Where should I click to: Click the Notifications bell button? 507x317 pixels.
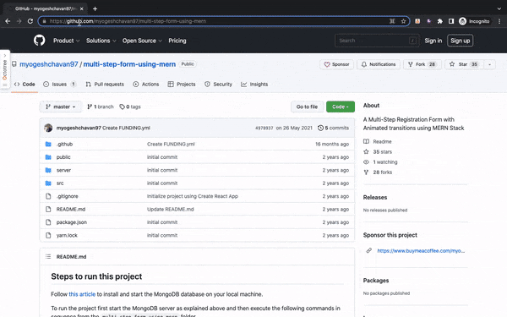pyautogui.click(x=379, y=64)
